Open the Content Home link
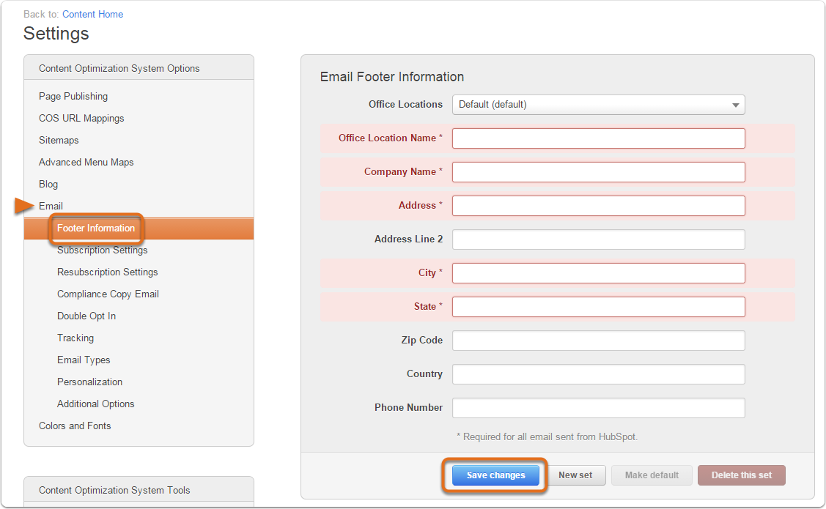This screenshot has width=826, height=509. pyautogui.click(x=92, y=14)
